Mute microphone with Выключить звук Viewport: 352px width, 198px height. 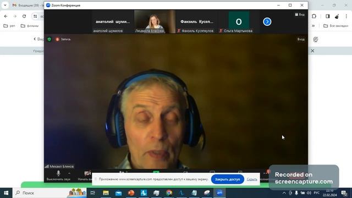tap(58, 175)
